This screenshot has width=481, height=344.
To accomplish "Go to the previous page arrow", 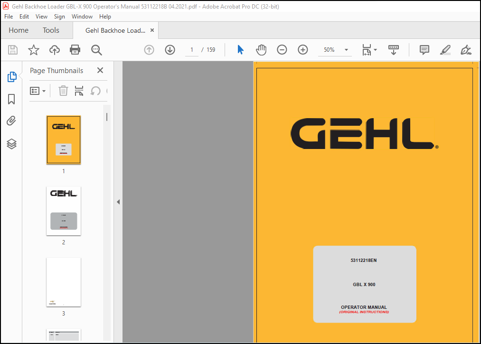I will click(x=149, y=50).
